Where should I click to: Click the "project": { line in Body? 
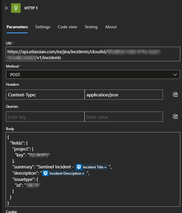tap(23, 149)
